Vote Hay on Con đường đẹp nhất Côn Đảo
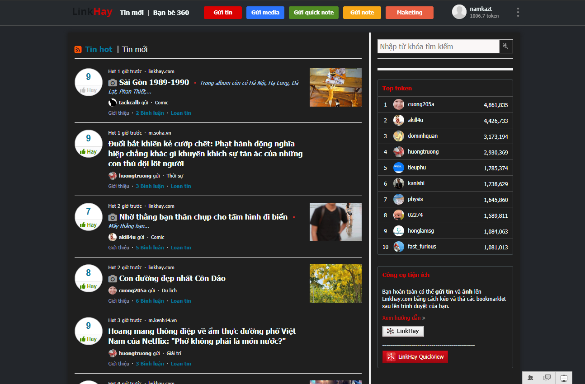This screenshot has height=384, width=585. 89,286
